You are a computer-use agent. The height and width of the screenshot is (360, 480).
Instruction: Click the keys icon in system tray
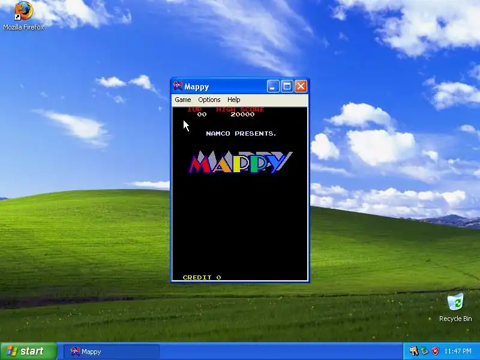click(x=414, y=351)
